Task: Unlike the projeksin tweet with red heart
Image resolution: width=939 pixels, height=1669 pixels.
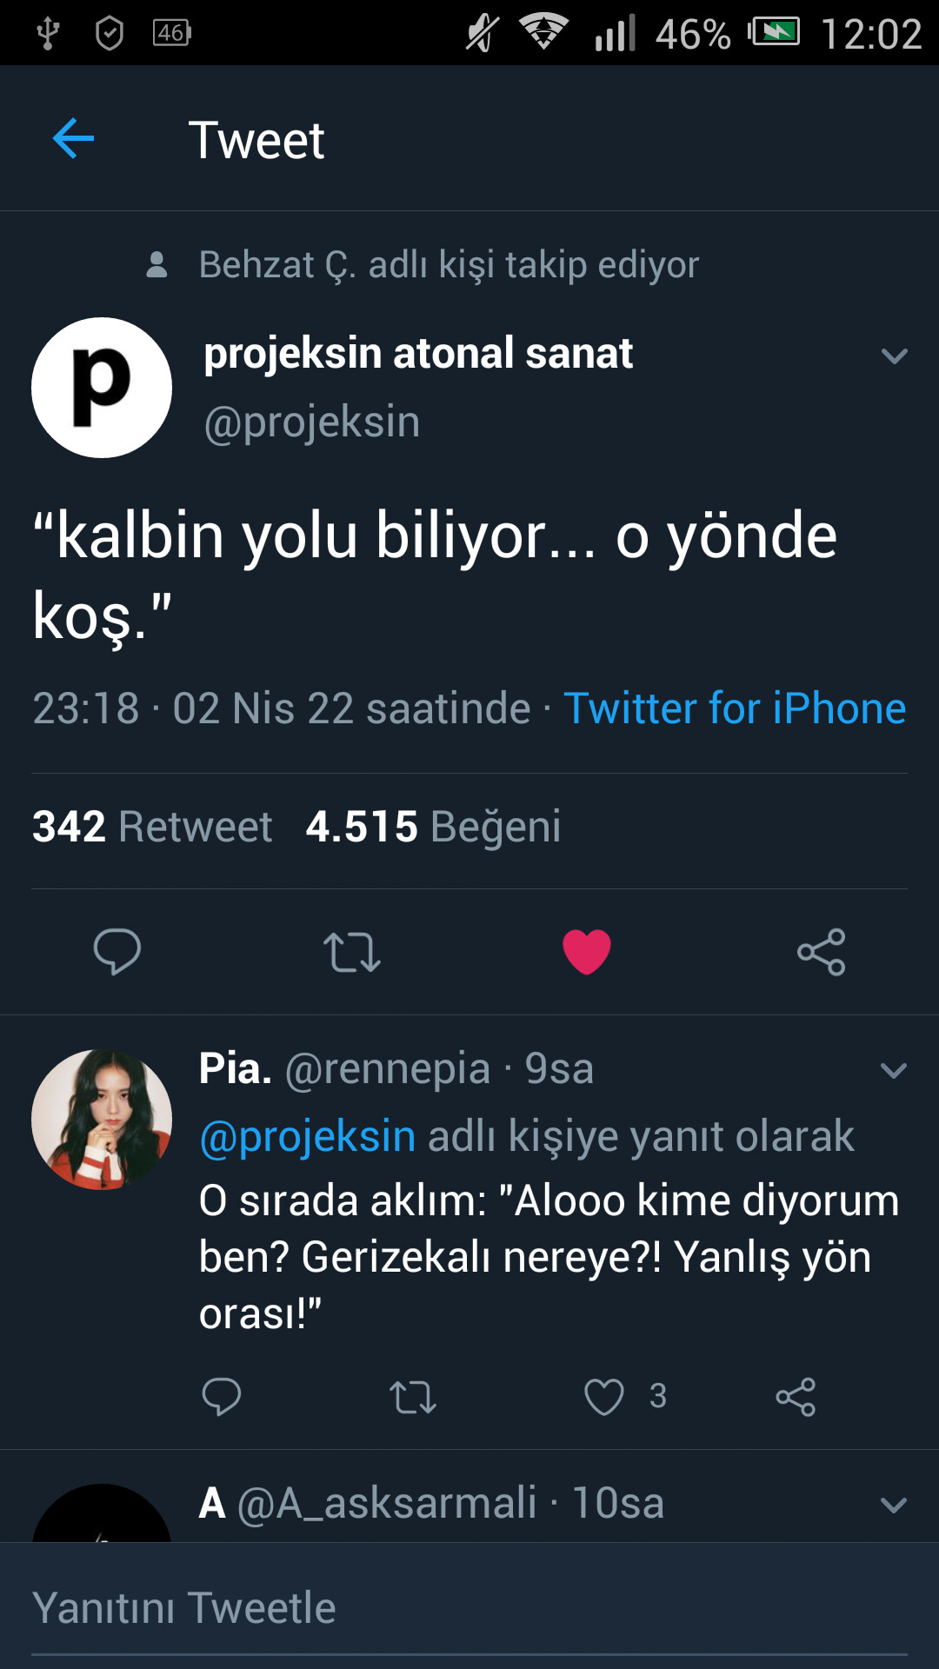Action: [587, 952]
